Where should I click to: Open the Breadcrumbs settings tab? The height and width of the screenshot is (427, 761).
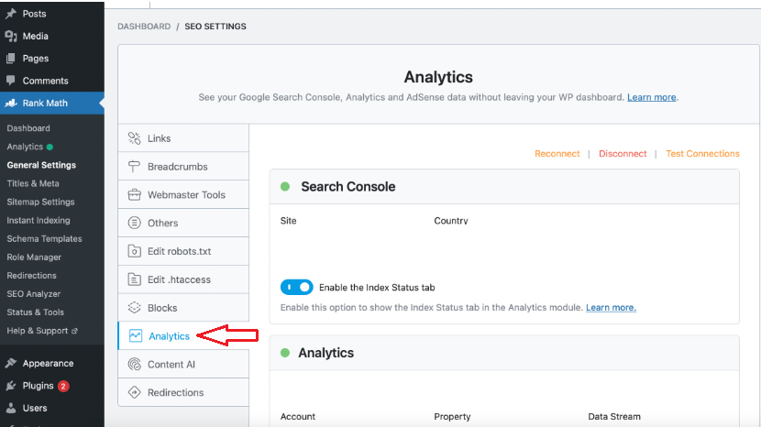[183, 167]
